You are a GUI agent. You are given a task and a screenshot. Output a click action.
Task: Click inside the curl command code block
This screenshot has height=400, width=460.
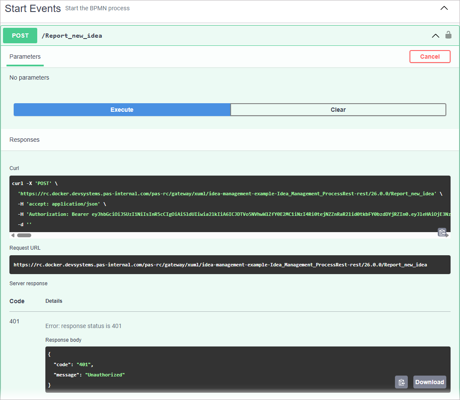(x=214, y=203)
